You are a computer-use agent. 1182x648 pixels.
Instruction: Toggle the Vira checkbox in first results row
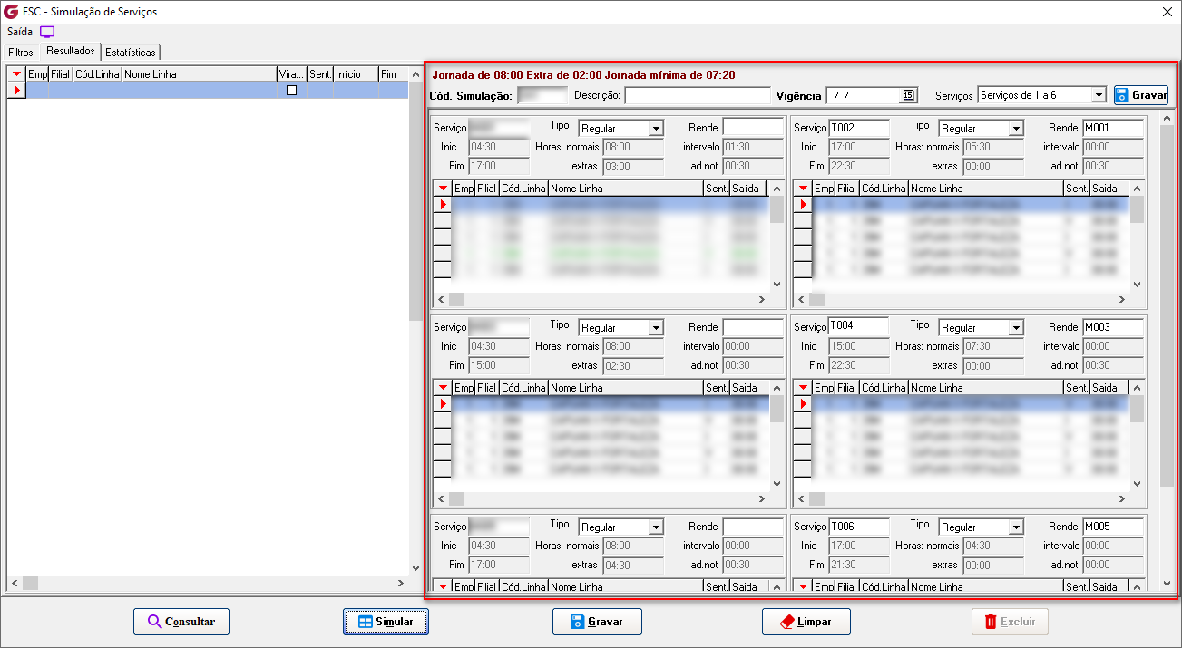click(291, 91)
